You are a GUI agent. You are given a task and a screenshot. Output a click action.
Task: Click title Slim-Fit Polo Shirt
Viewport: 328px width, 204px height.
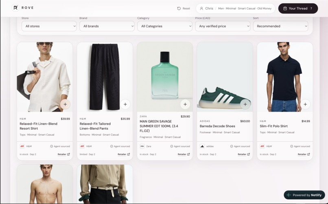[x=273, y=126]
